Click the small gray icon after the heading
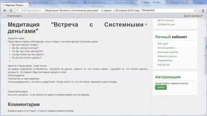 tap(146, 24)
